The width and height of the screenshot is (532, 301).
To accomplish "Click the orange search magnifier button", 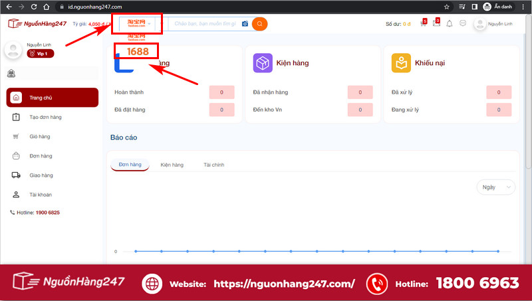I will pyautogui.click(x=259, y=24).
